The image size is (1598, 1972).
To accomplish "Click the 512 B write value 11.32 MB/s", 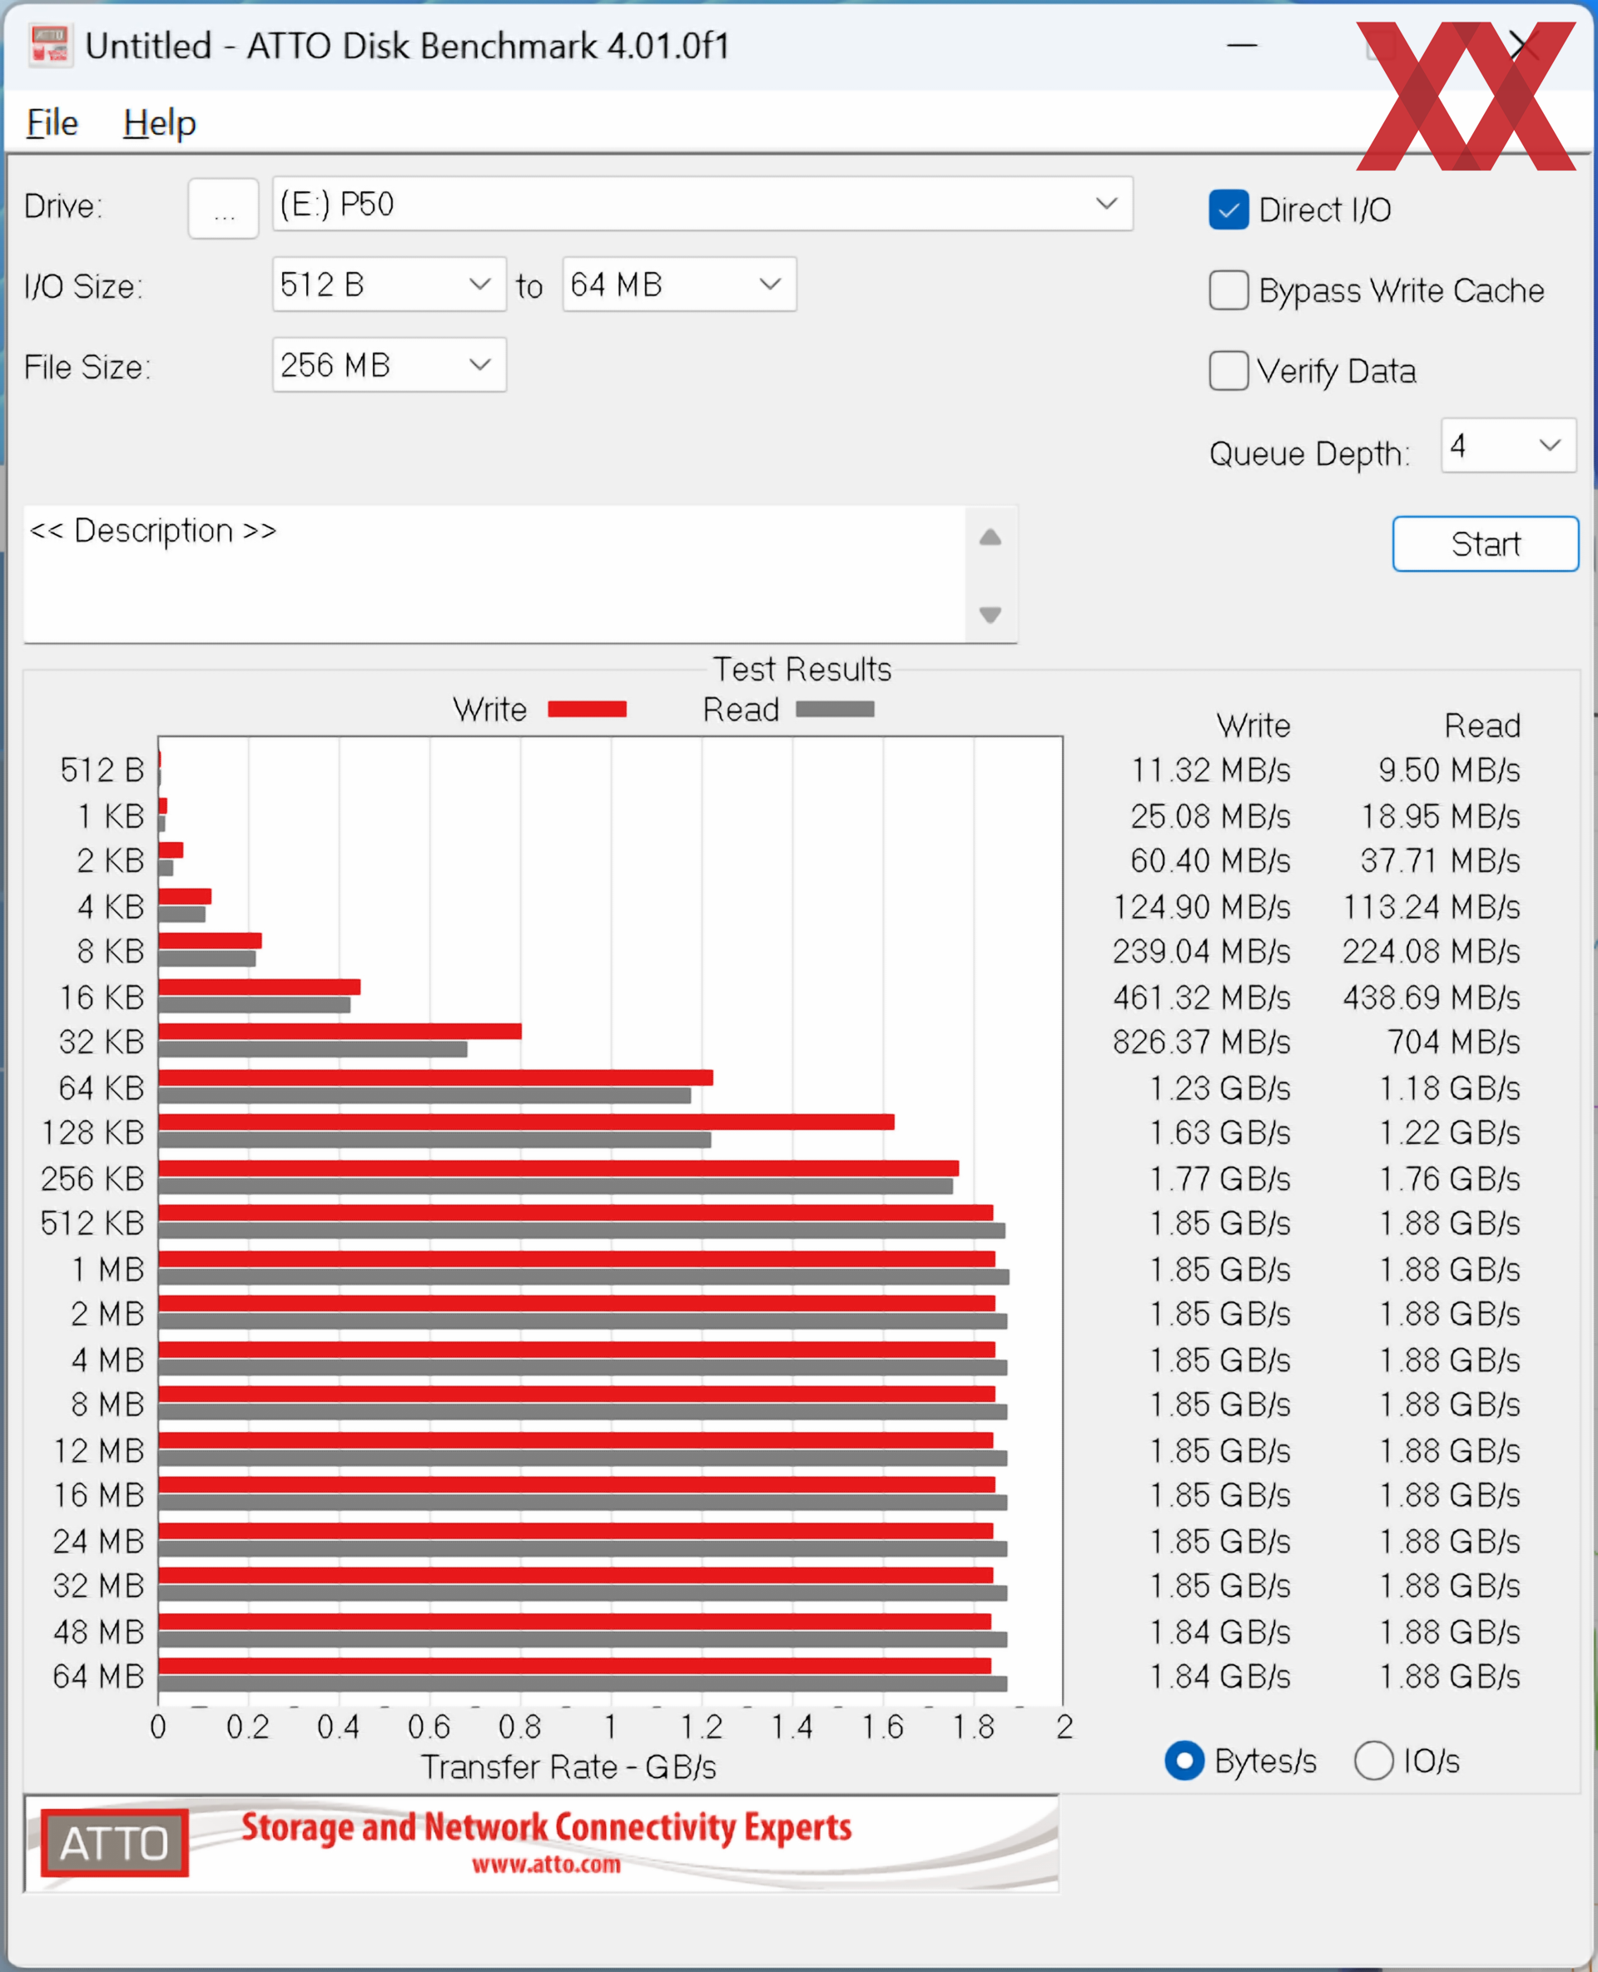I will 1210,770.
